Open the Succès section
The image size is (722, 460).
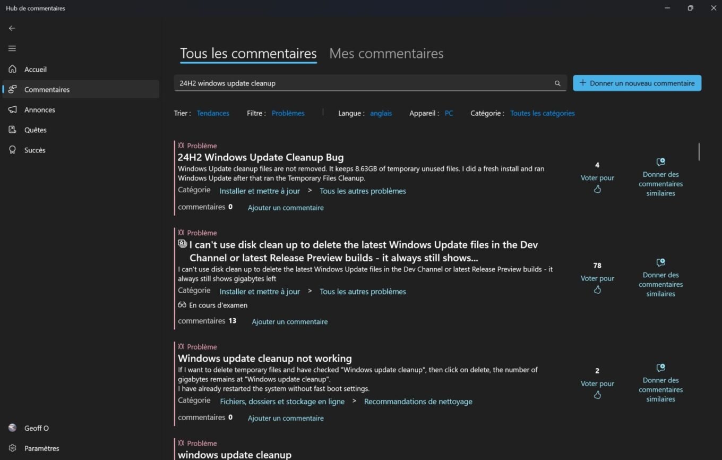coord(81,150)
